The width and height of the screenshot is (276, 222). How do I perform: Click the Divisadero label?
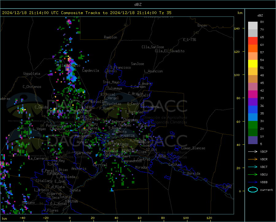150,107
